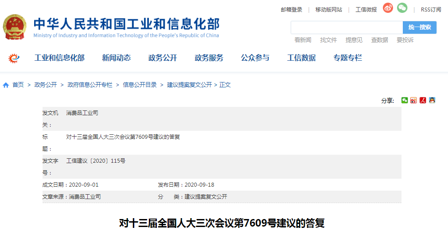Select 看新闻 search shortcut

point(303,40)
